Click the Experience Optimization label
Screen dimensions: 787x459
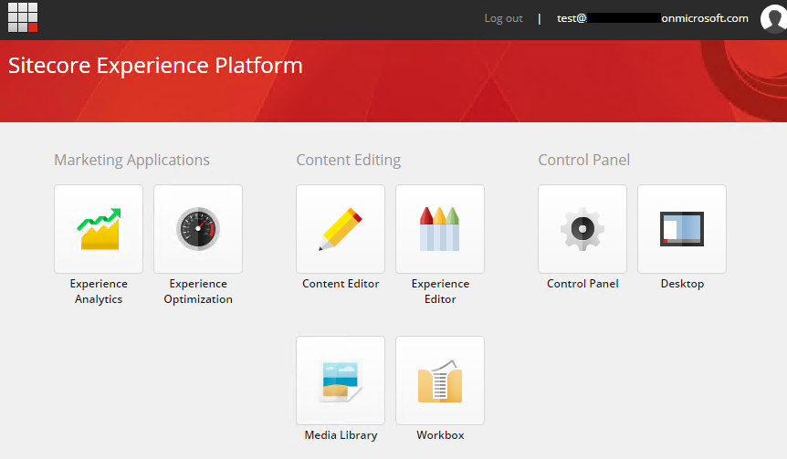[198, 291]
